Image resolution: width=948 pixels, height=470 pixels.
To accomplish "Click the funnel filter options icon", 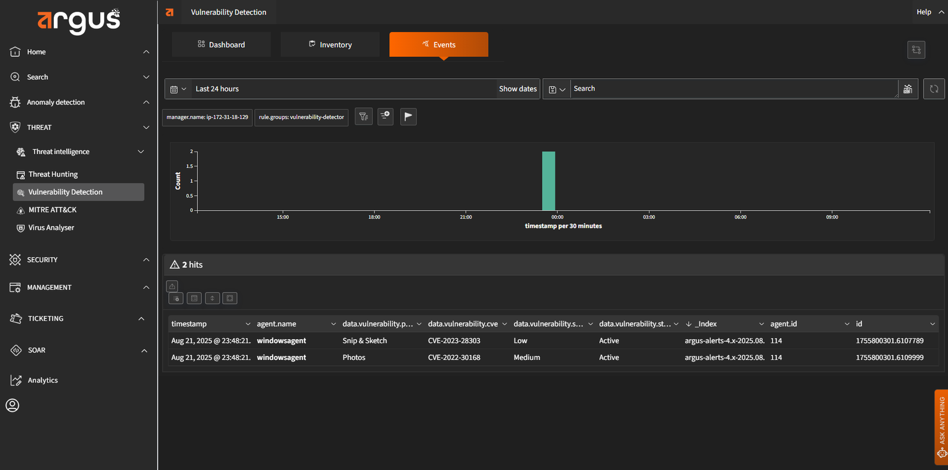I will (x=363, y=117).
